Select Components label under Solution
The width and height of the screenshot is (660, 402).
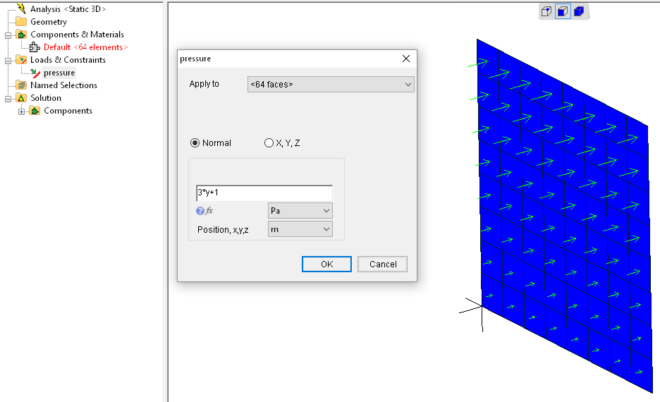coord(68,111)
